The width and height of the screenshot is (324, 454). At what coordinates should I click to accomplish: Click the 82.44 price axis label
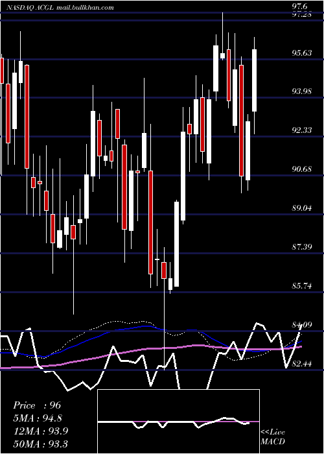[x=302, y=363]
